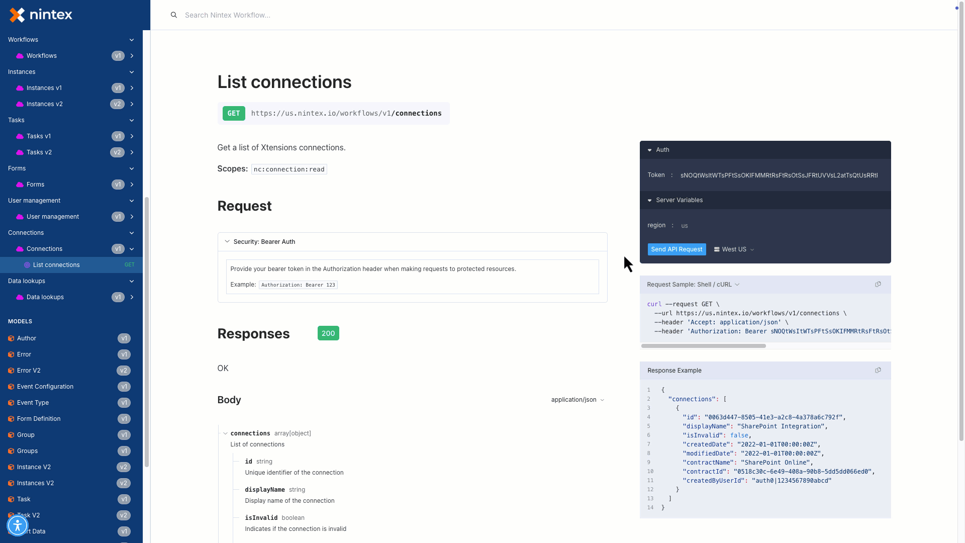Click the 200 response code badge
This screenshot has height=543, width=965.
click(x=328, y=333)
